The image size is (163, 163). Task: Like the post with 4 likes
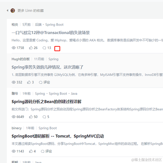[x=31, y=151]
